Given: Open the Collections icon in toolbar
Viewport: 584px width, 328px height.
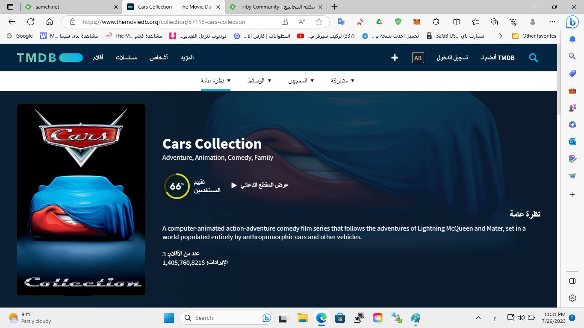Looking at the screenshot, I should (x=494, y=22).
